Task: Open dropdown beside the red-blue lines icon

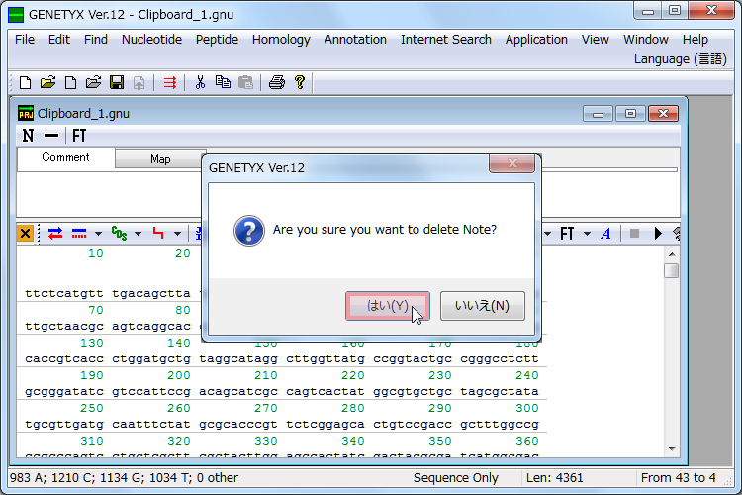Action: coord(98,234)
